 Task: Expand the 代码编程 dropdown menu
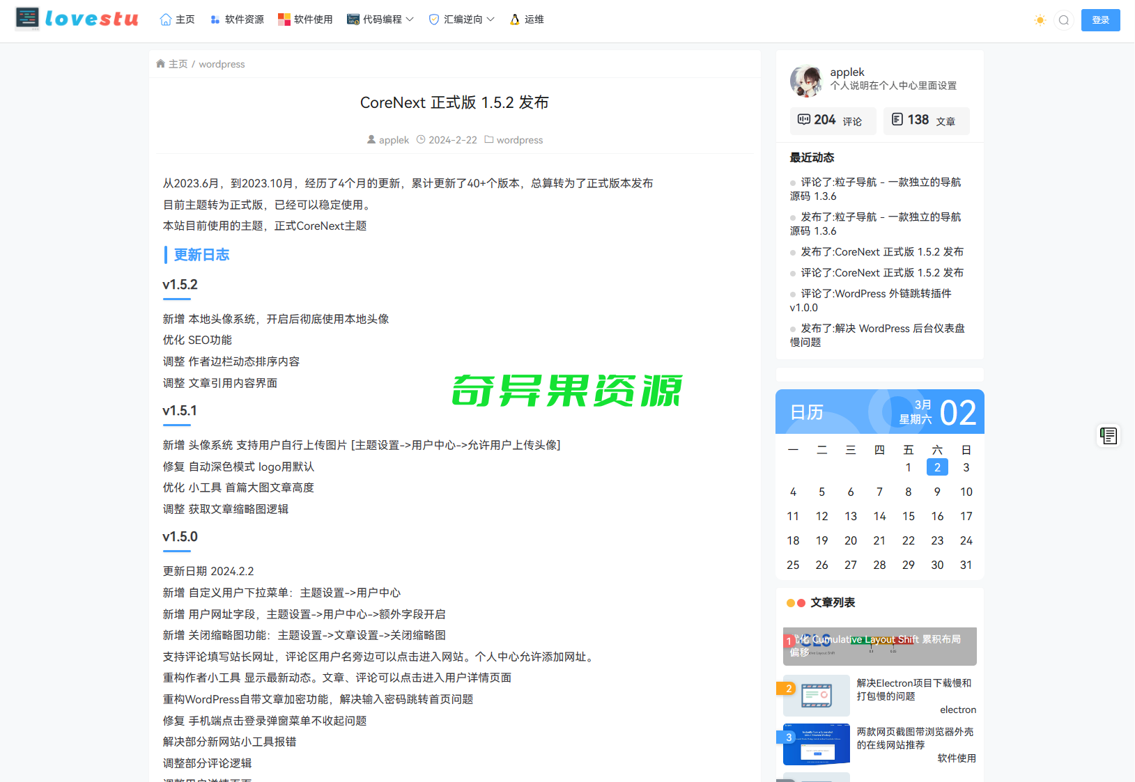[x=380, y=19]
